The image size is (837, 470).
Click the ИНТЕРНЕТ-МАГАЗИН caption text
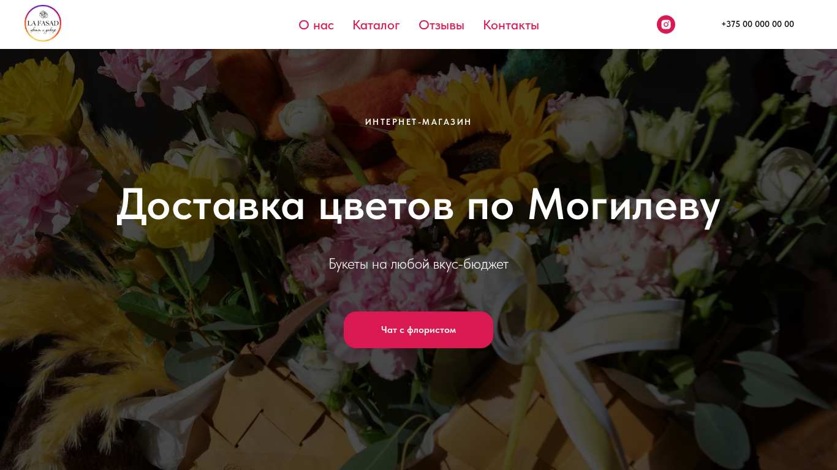pyautogui.click(x=418, y=122)
